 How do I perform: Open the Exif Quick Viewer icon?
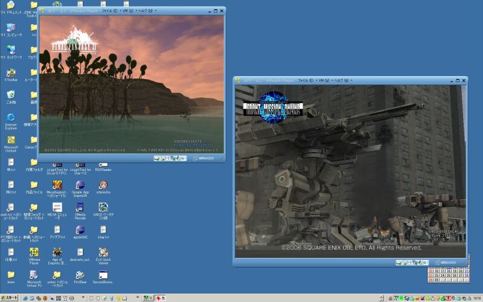[103, 256]
